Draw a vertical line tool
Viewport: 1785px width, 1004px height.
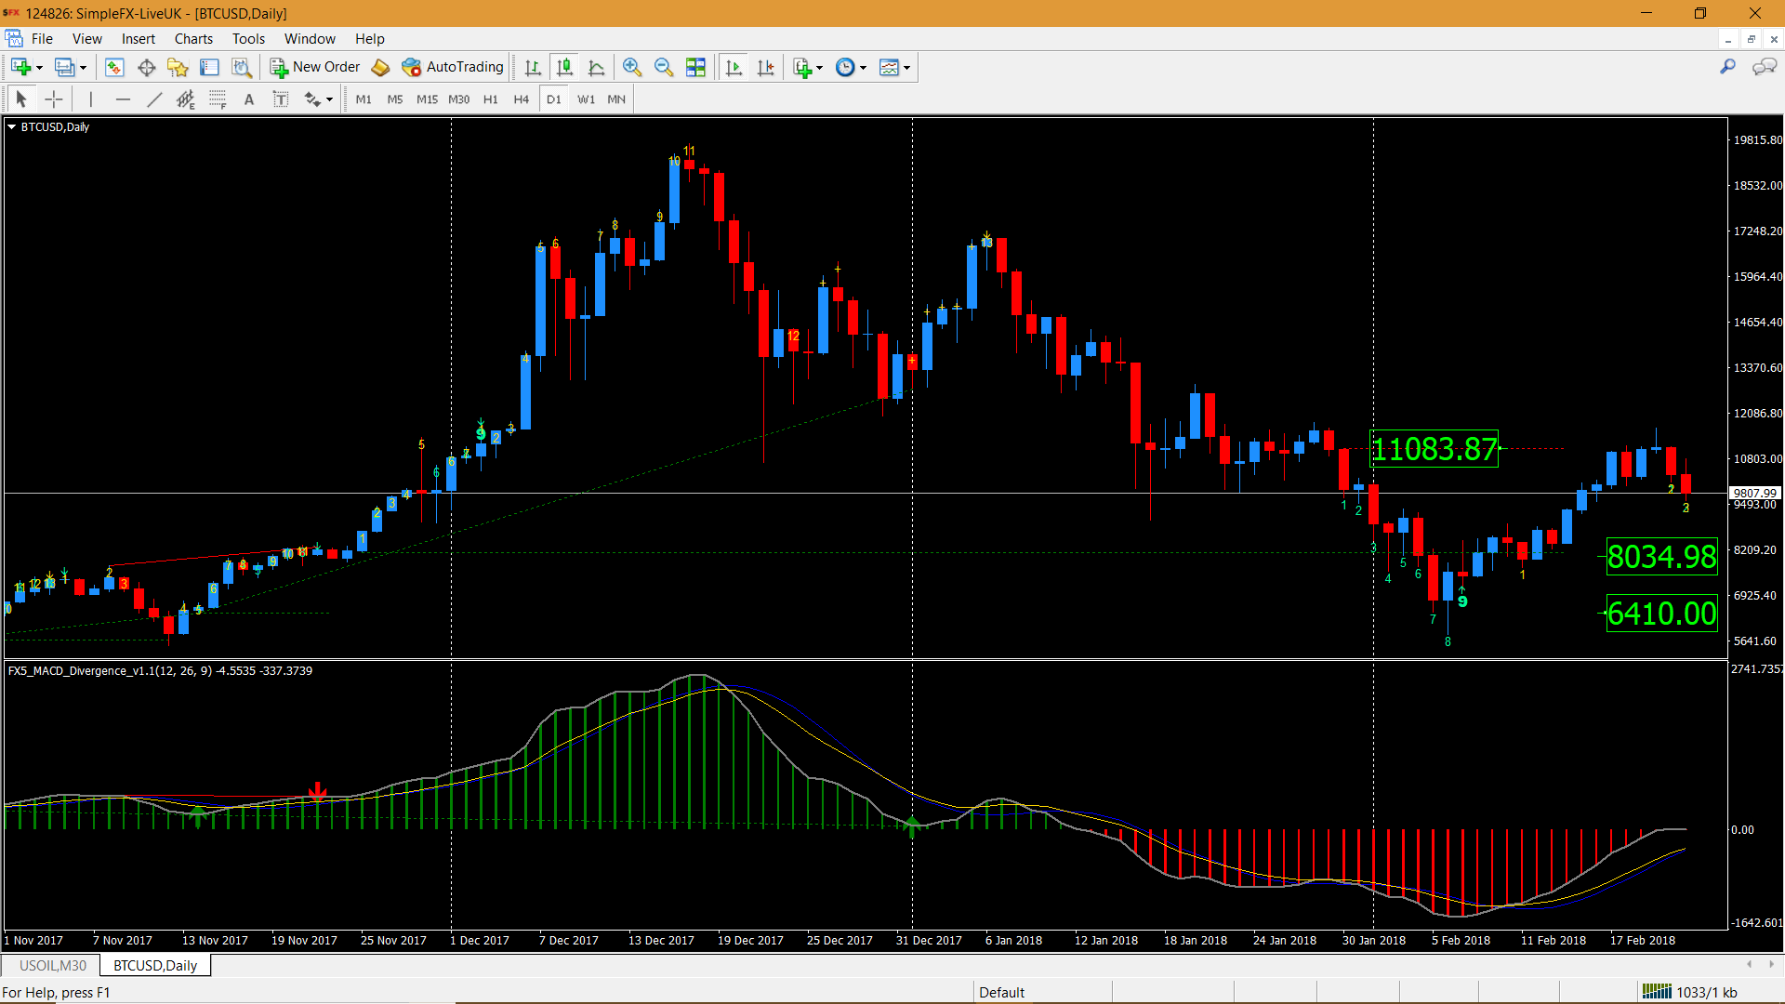coord(90,99)
